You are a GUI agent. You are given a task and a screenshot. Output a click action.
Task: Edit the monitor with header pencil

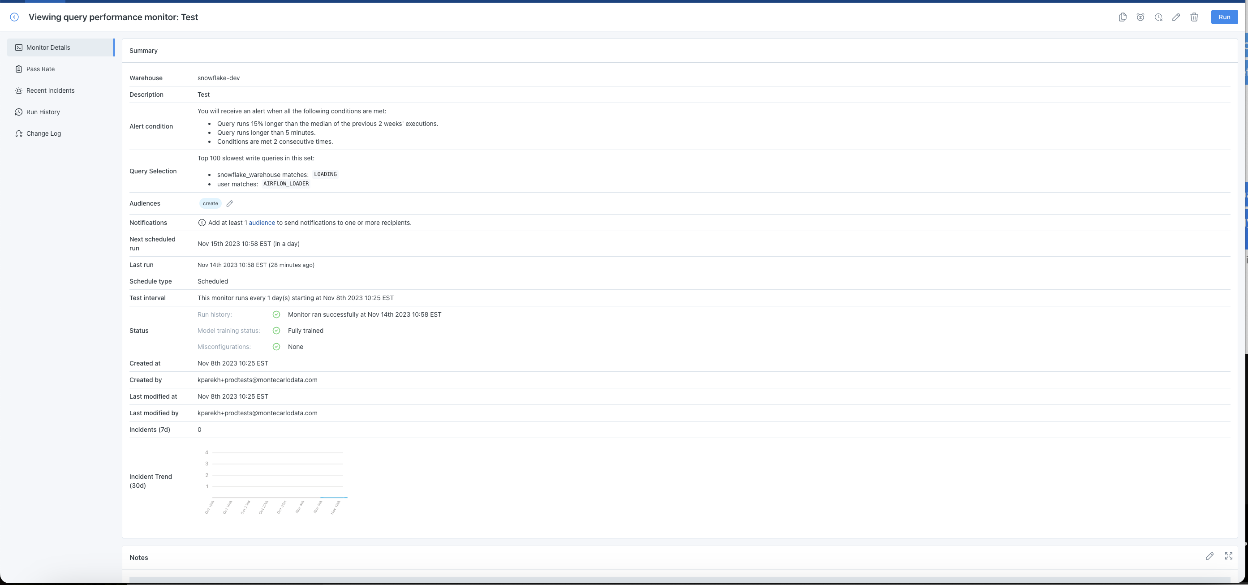point(1176,17)
